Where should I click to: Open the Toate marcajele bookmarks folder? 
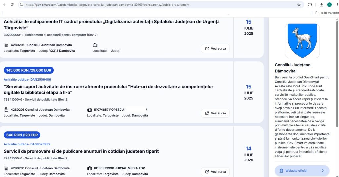[x=327, y=13]
